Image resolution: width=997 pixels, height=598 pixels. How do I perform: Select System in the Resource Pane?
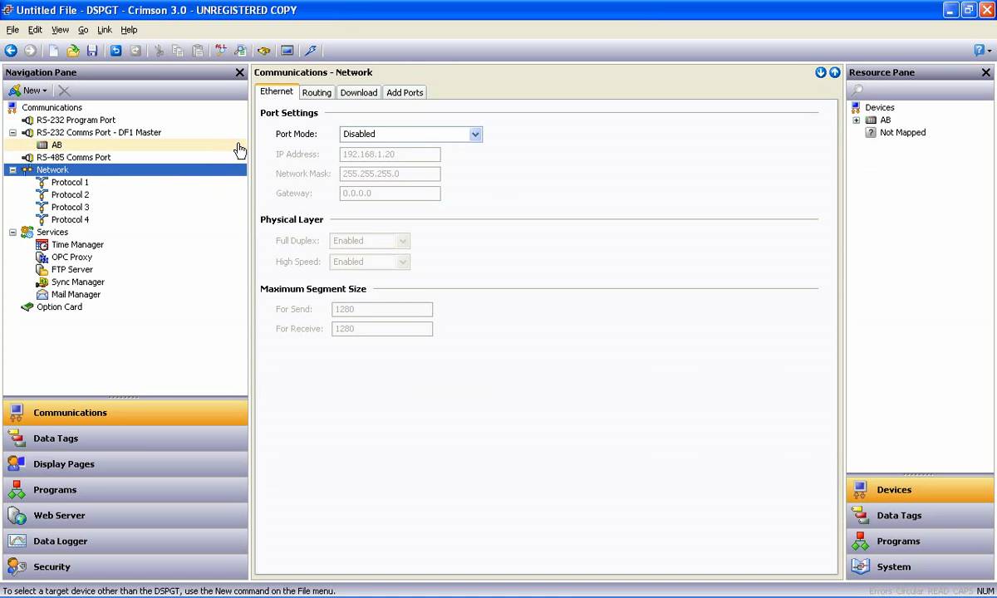click(x=921, y=567)
